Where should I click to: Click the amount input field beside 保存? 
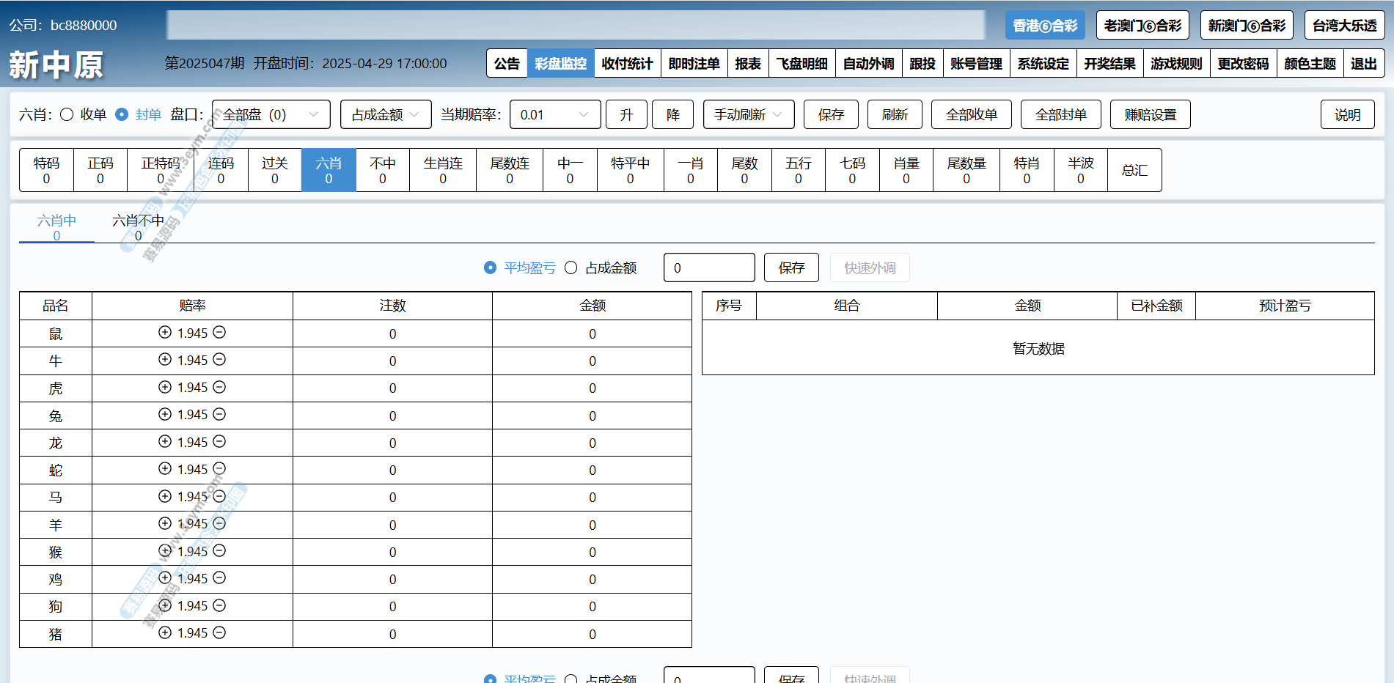[x=708, y=268]
